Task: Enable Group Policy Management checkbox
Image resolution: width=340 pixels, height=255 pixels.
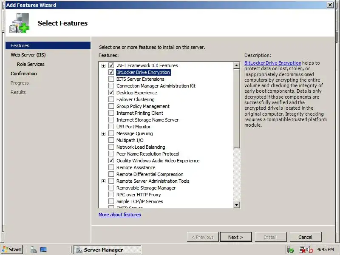Action: coord(111,106)
